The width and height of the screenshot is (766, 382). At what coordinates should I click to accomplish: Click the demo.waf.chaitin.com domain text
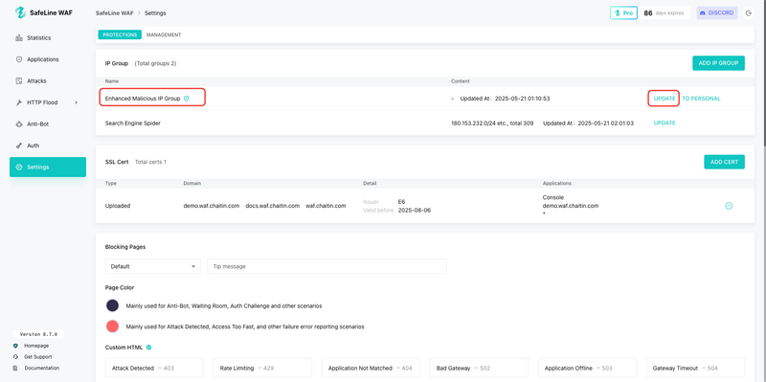pos(212,206)
